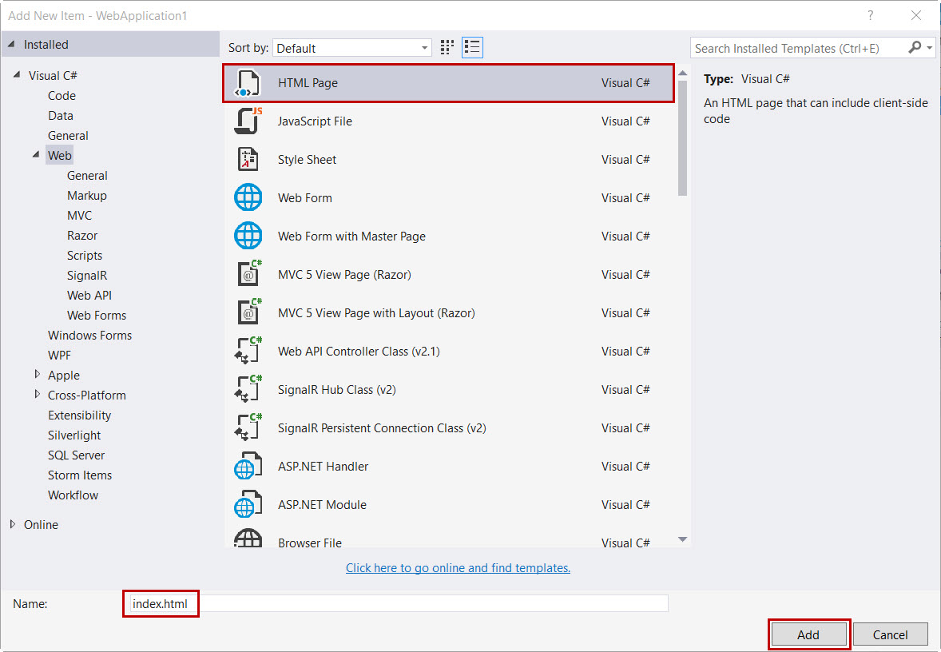This screenshot has width=941, height=652.
Task: Click the search magnifier icon
Action: [x=915, y=47]
